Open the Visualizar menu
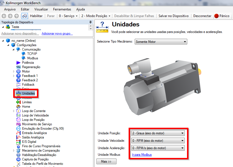Screen dimensions: 233x167 coord(41,9)
